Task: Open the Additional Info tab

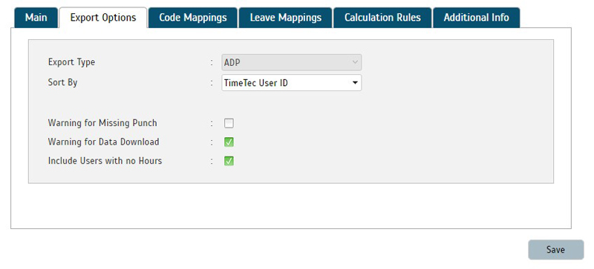Action: click(x=476, y=17)
